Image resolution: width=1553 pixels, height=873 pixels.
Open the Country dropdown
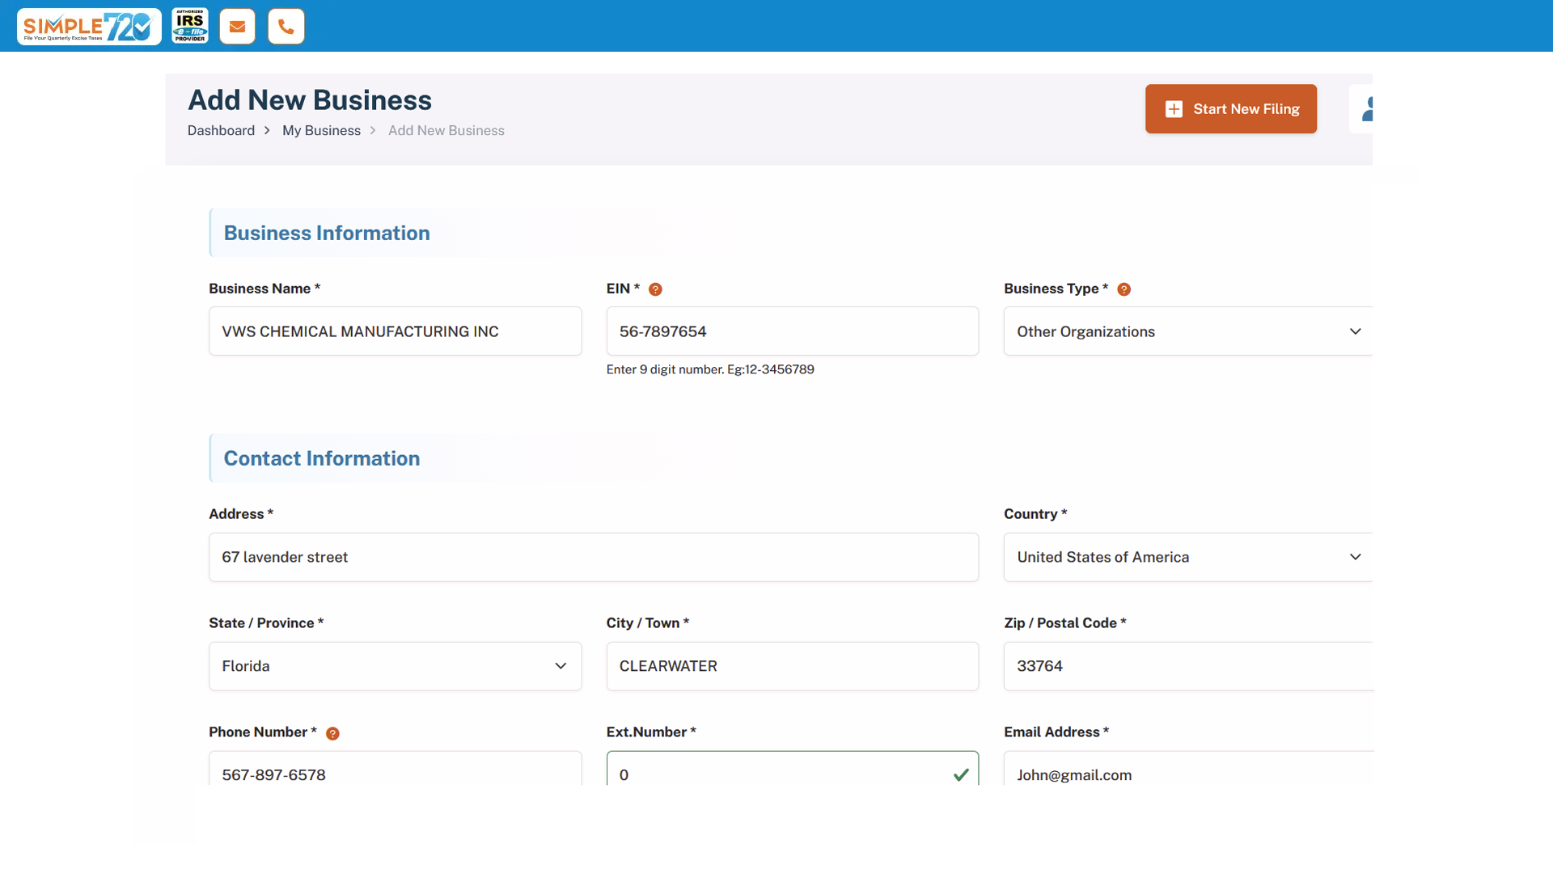1188,557
